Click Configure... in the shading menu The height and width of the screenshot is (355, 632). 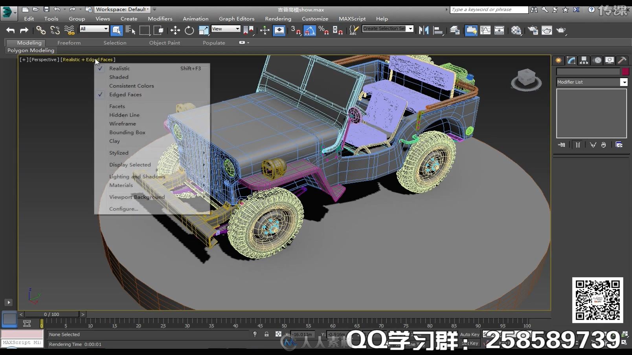(124, 209)
